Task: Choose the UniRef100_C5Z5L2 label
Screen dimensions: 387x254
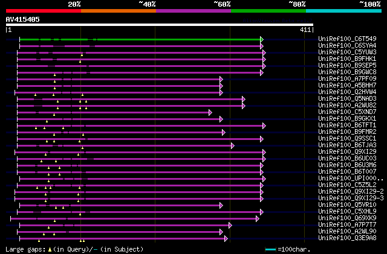Action: [x=347, y=185]
